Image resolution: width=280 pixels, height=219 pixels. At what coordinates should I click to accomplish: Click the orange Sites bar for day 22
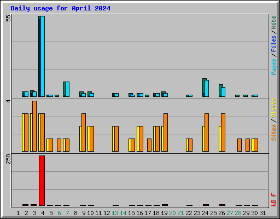tap(190, 145)
